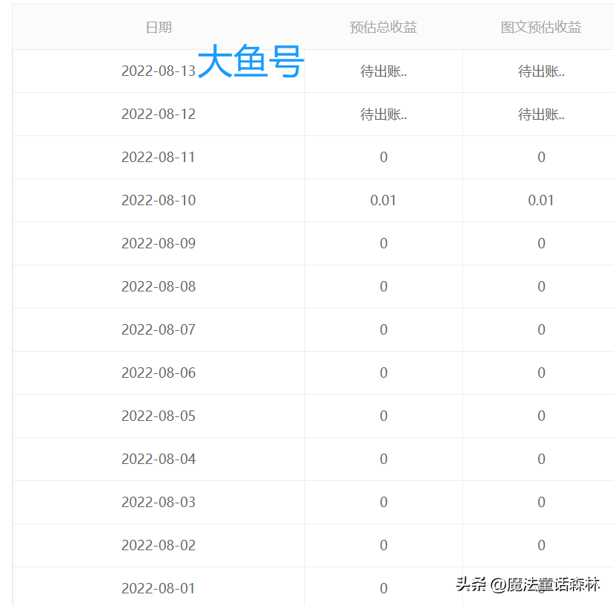This screenshot has height=606, width=614.
Task: Click 预估总收益 value 0 for 2022-08-08
Action: tap(383, 286)
